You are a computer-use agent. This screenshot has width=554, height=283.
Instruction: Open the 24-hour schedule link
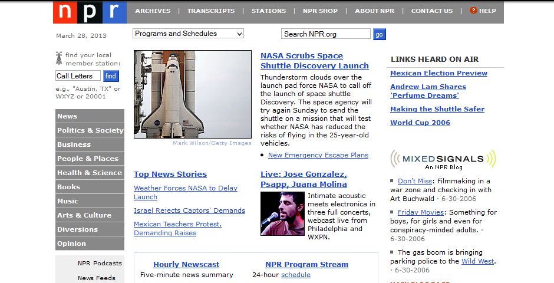tap(296, 275)
